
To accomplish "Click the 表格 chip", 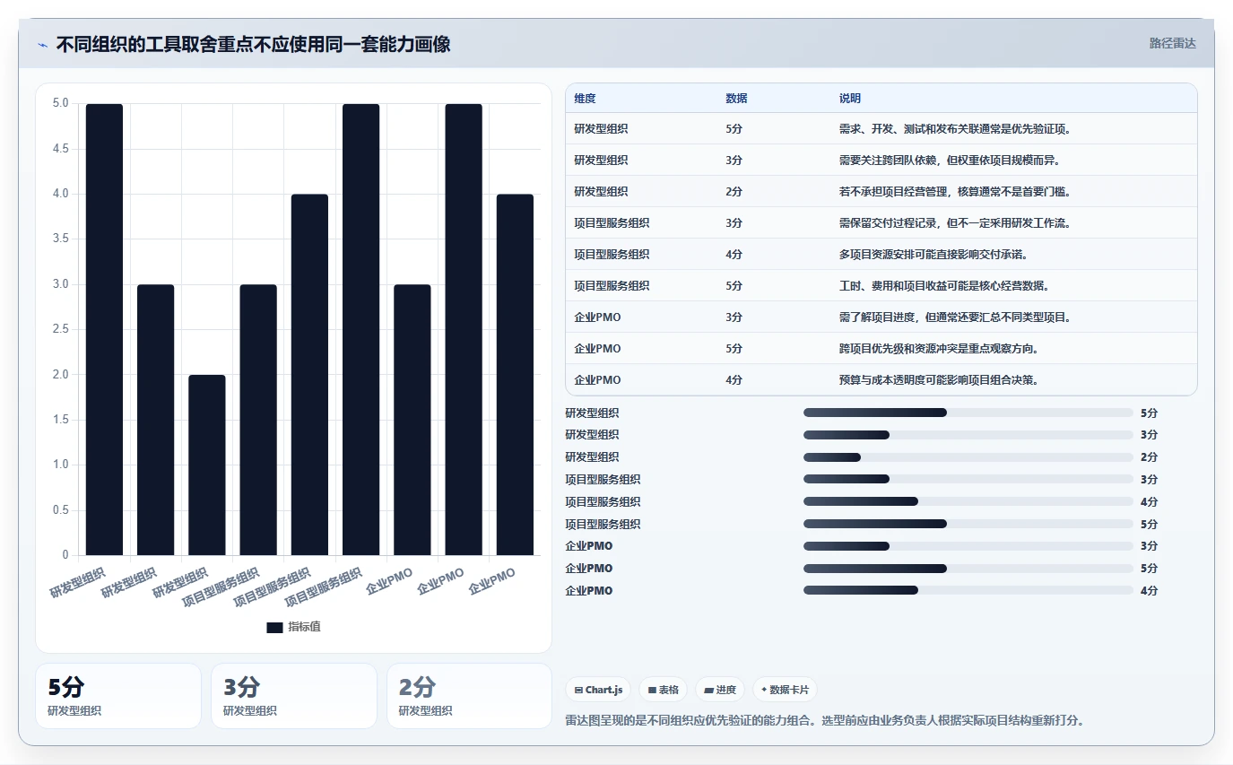I will point(663,690).
